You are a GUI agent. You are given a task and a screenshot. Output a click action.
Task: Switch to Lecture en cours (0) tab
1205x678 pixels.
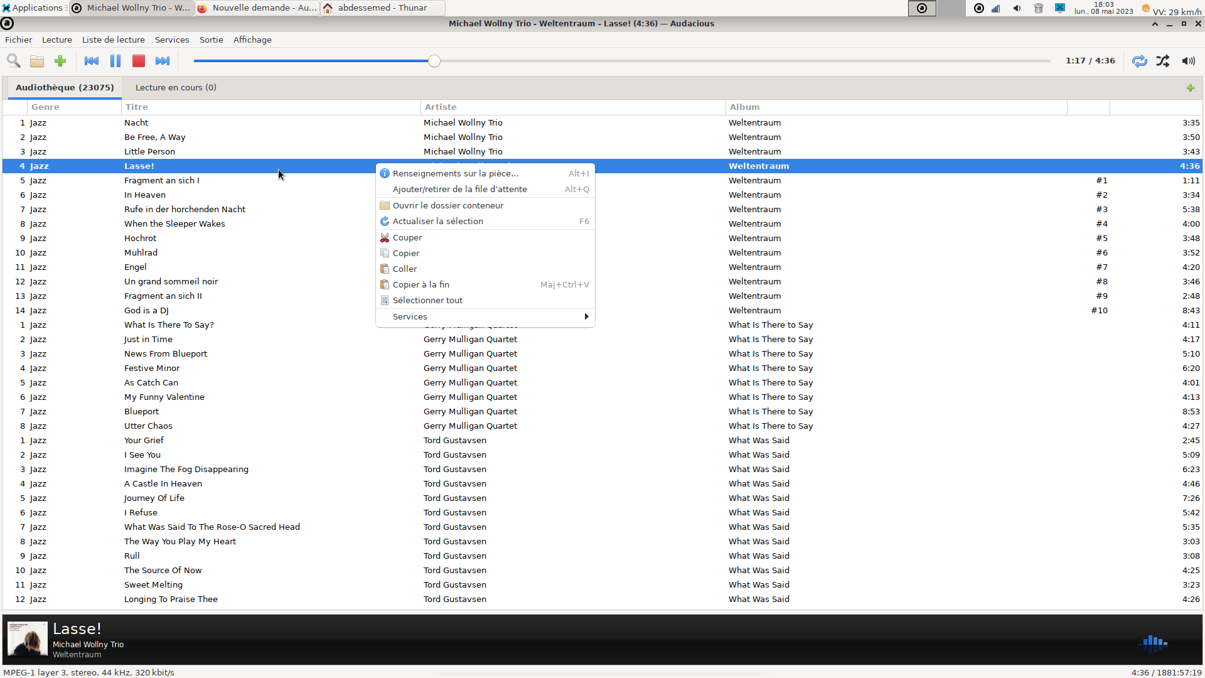pyautogui.click(x=176, y=87)
